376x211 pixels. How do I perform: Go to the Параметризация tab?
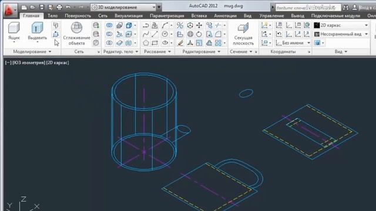(167, 16)
